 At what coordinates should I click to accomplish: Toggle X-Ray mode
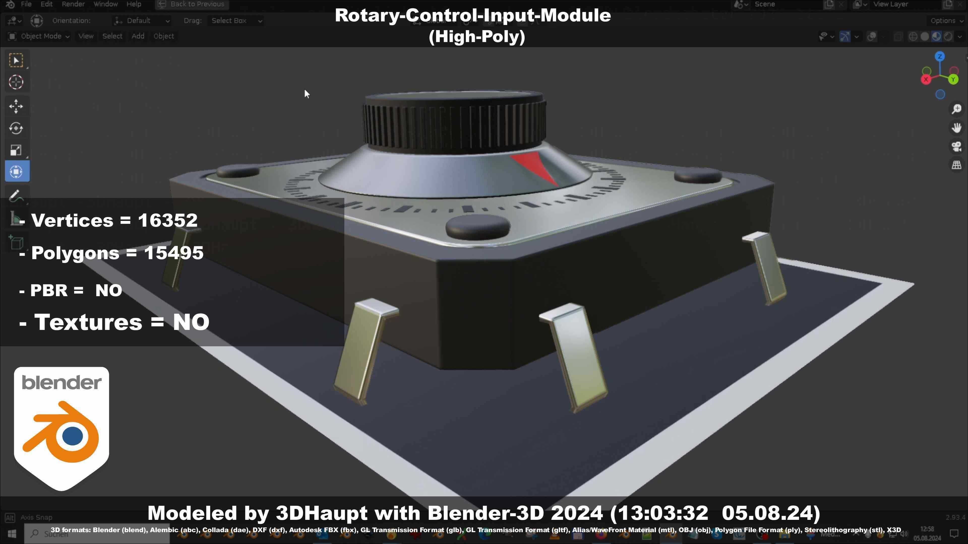point(898,37)
